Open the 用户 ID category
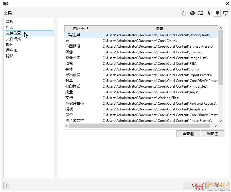The image size is (231, 192). tap(12, 50)
